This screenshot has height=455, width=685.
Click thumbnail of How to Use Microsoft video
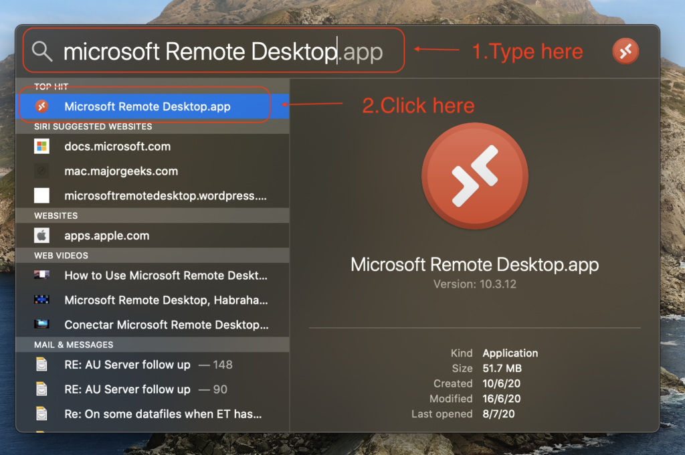pos(41,275)
